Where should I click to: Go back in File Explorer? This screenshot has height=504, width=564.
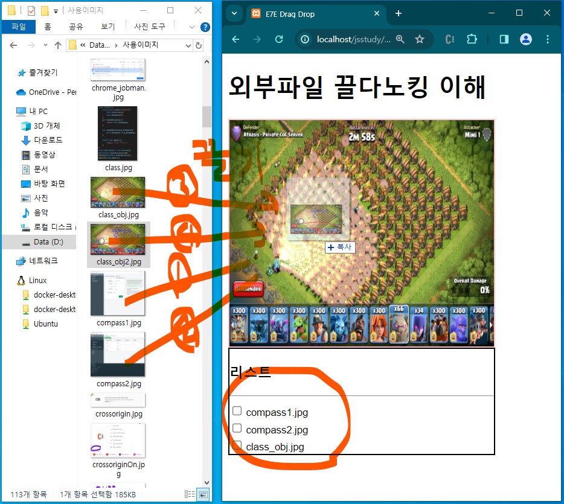13,45
